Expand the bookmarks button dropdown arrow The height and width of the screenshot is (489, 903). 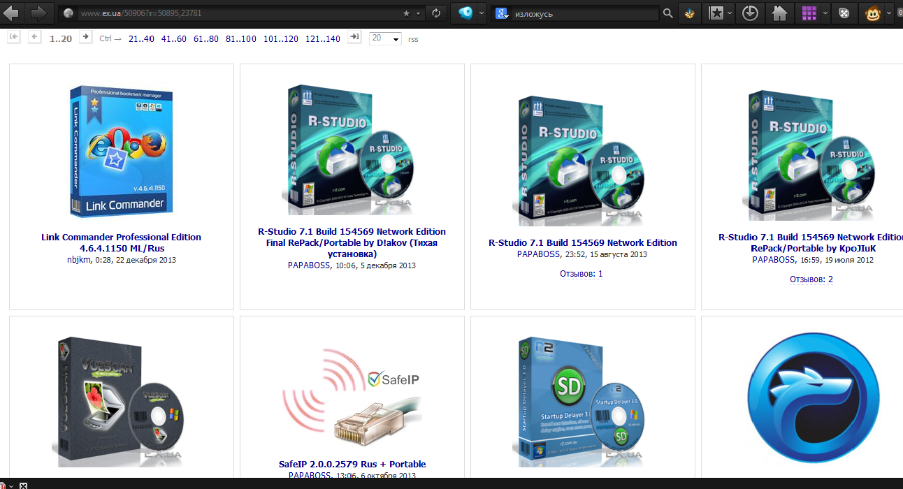tap(730, 13)
